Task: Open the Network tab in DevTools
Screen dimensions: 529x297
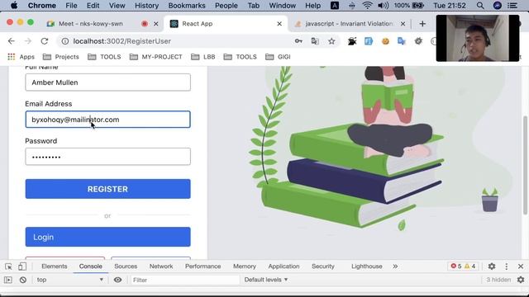Action: [161, 266]
